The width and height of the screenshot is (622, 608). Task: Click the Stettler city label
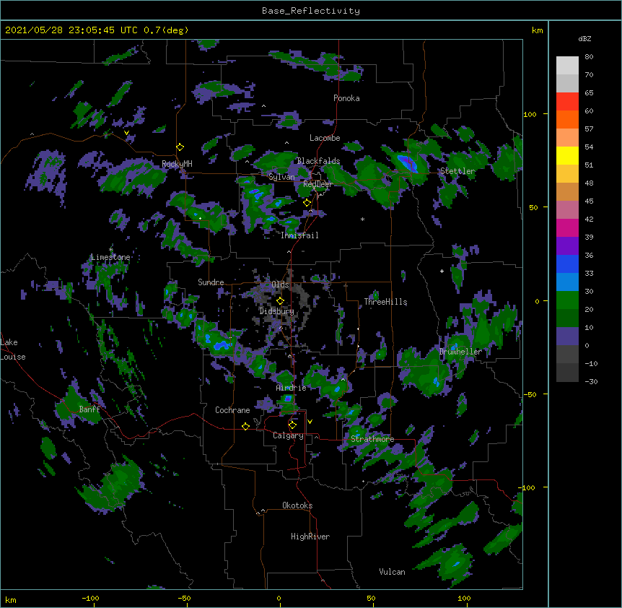click(x=457, y=171)
